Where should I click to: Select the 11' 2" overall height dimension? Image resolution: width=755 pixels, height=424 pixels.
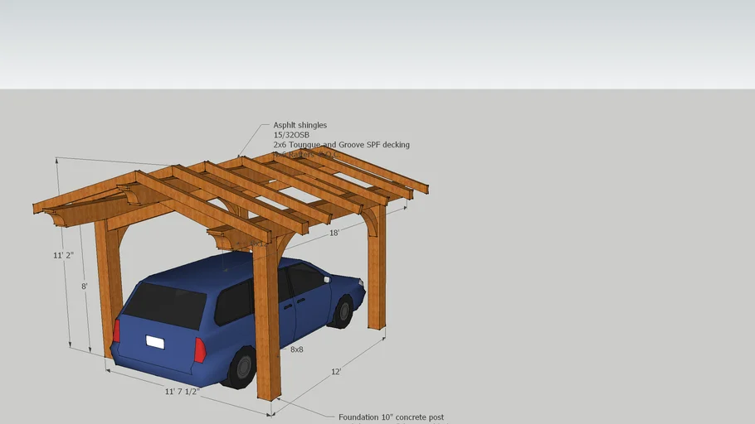pos(64,256)
